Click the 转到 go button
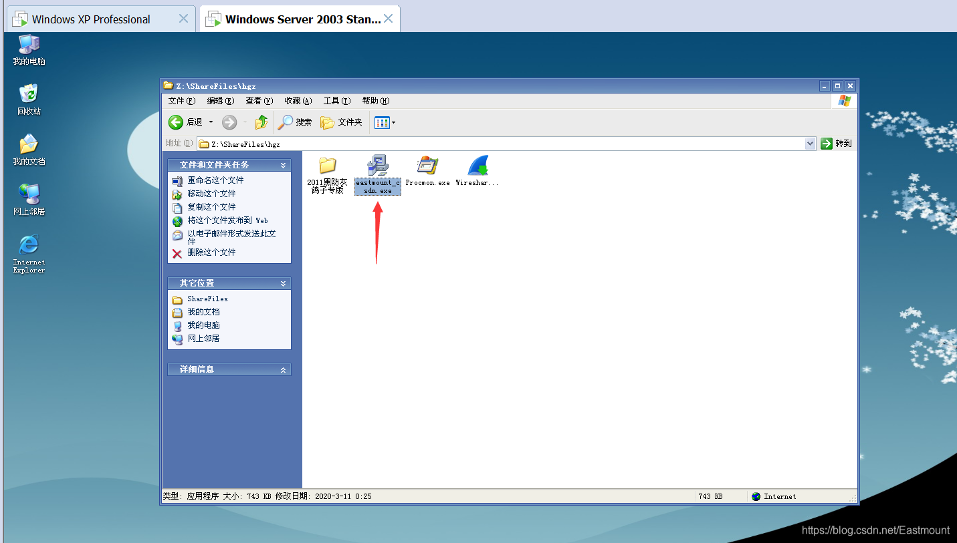 [837, 143]
